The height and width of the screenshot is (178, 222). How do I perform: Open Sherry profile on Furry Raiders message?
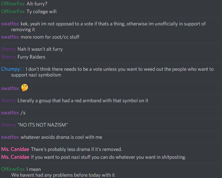click(x=8, y=57)
